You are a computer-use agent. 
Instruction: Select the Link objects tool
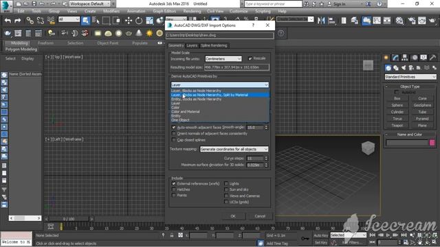click(x=30, y=21)
